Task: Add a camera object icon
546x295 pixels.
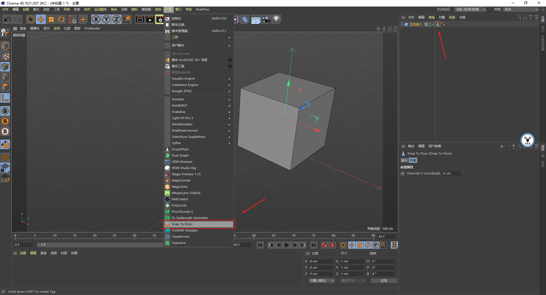Action: coord(266,20)
